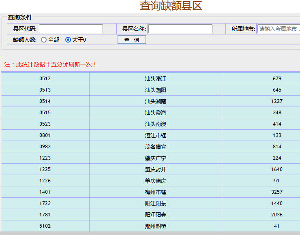Click vacancy count 1440
The height and width of the screenshot is (235, 300).
[x=277, y=203]
